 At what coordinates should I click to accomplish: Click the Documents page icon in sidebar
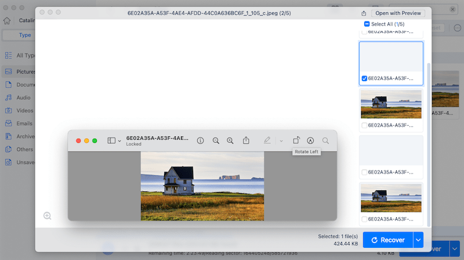click(x=9, y=85)
